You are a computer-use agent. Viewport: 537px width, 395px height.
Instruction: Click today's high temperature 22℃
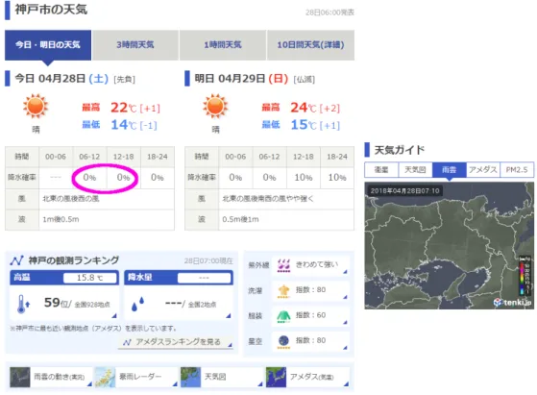(x=123, y=108)
